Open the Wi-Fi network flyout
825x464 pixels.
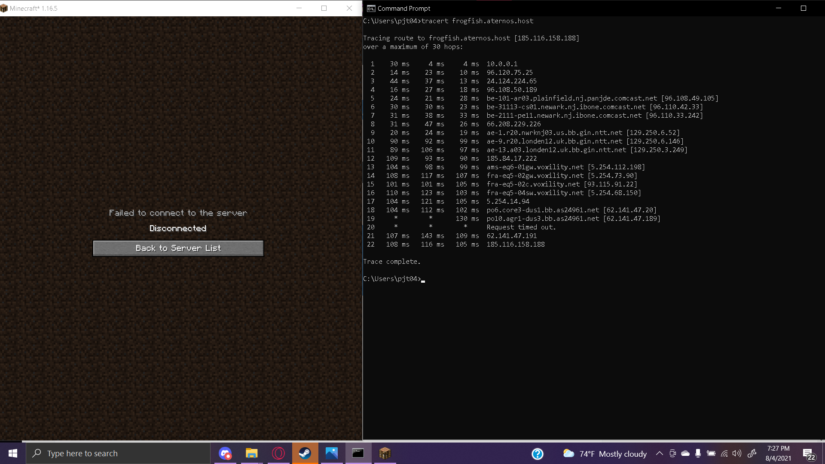point(724,453)
